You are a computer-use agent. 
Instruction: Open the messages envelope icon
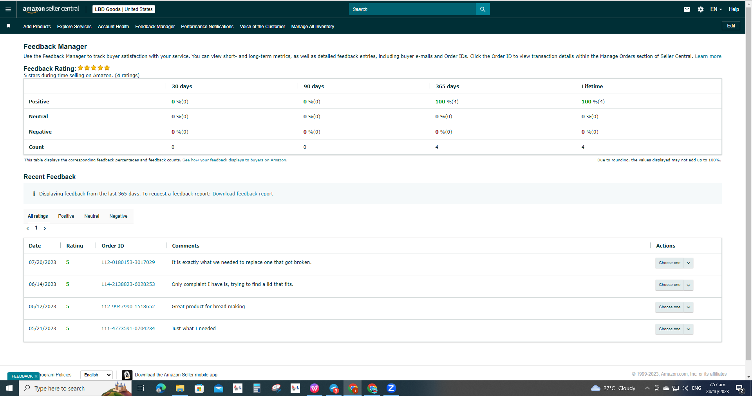pyautogui.click(x=687, y=9)
